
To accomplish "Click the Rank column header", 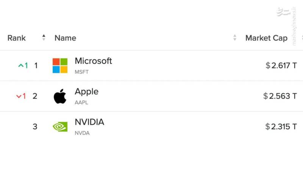I will tap(17, 38).
